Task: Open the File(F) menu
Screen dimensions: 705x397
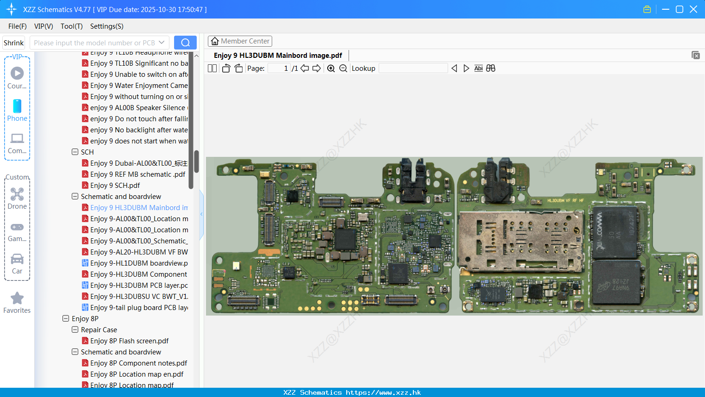Action: coord(18,26)
